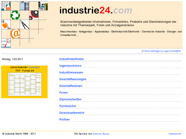Screen dimensions: 186x139
Task: Click the blue tank machinery icon tile
Action: click(25, 6)
